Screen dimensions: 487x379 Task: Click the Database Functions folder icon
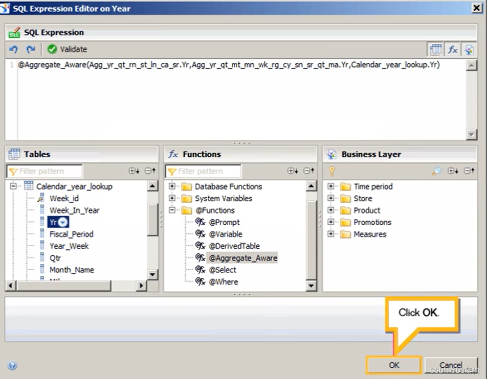187,186
